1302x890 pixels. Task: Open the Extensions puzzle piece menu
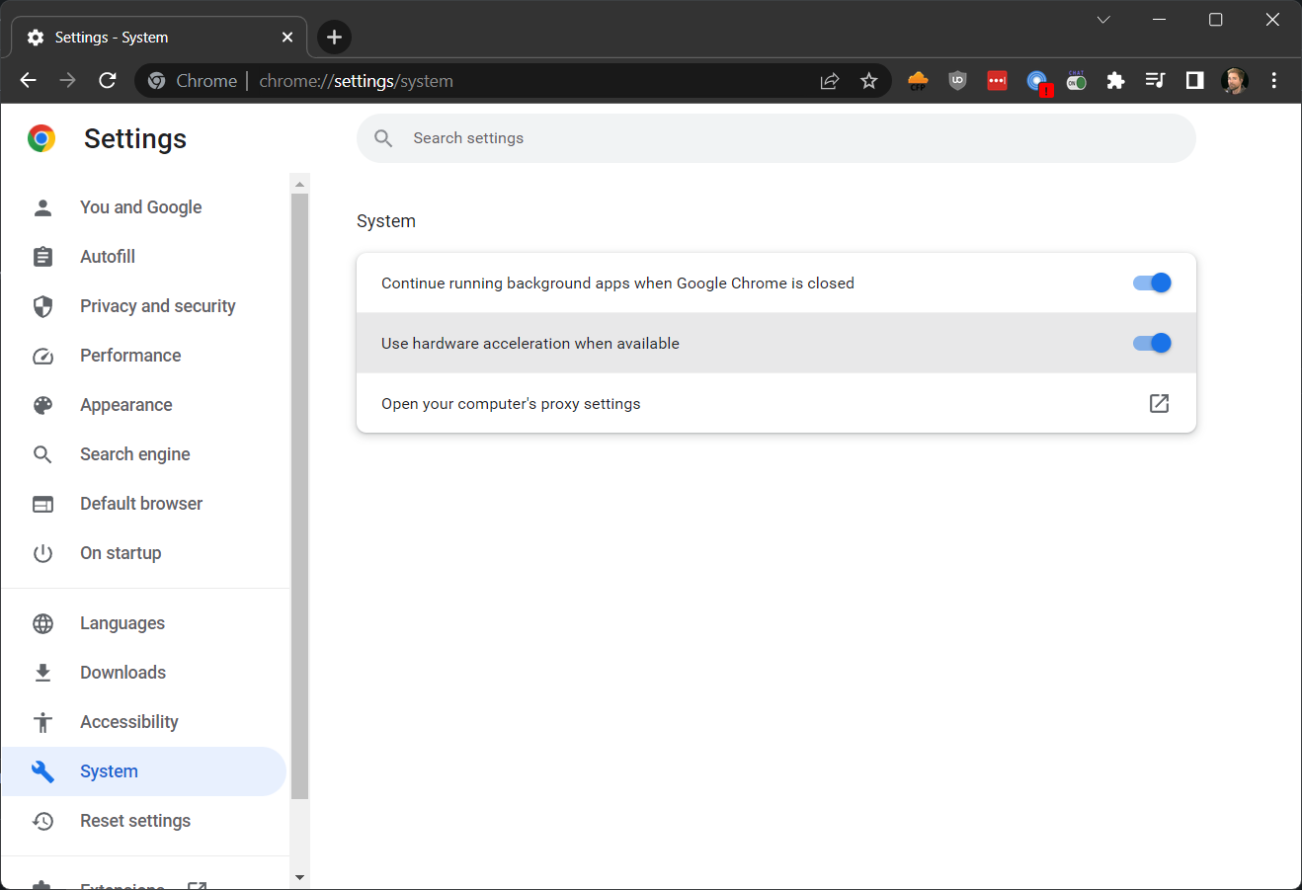click(1115, 81)
